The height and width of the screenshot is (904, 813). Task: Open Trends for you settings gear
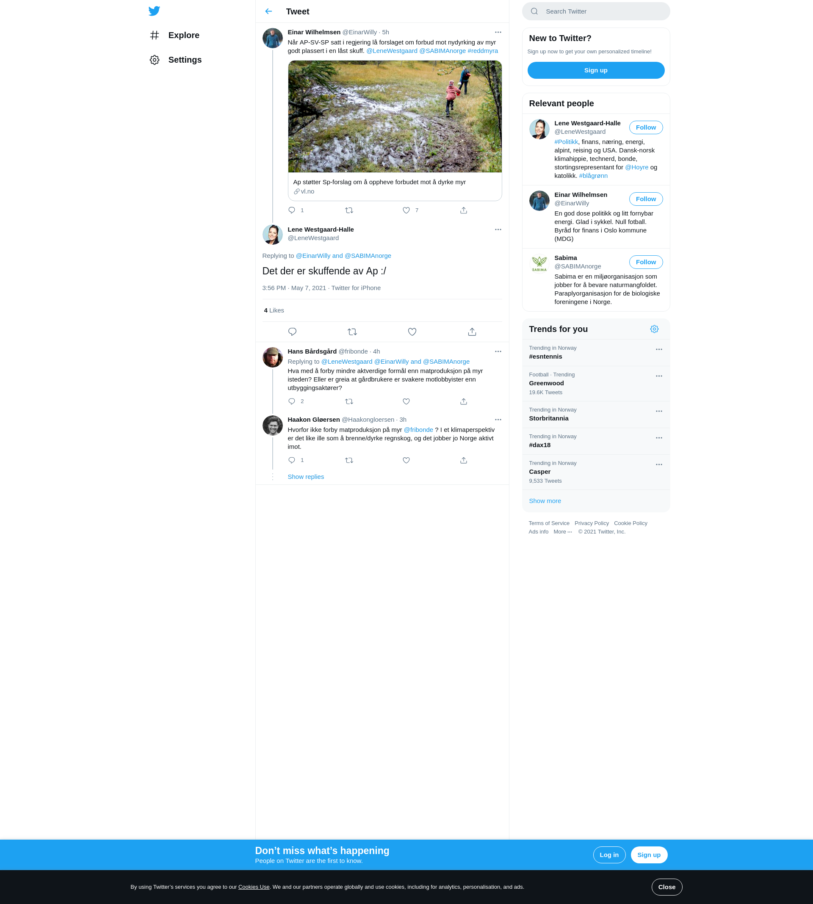[x=654, y=329]
